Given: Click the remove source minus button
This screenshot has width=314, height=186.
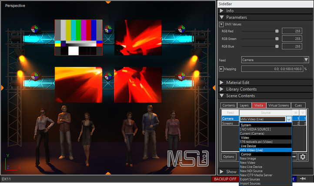Looking at the screenshot, I should click(x=294, y=157).
